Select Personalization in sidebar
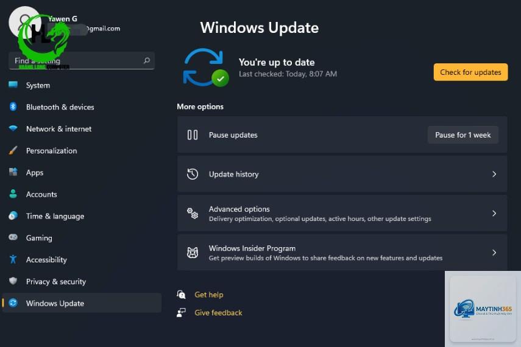The image size is (521, 347). [82, 151]
